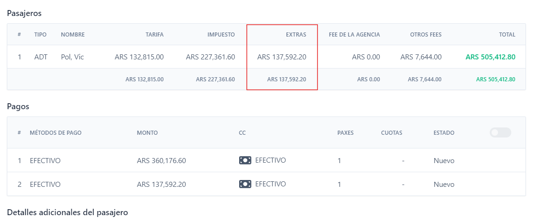
Task: Click Detalles adicionales del pasajero heading
Action: pos(67,212)
